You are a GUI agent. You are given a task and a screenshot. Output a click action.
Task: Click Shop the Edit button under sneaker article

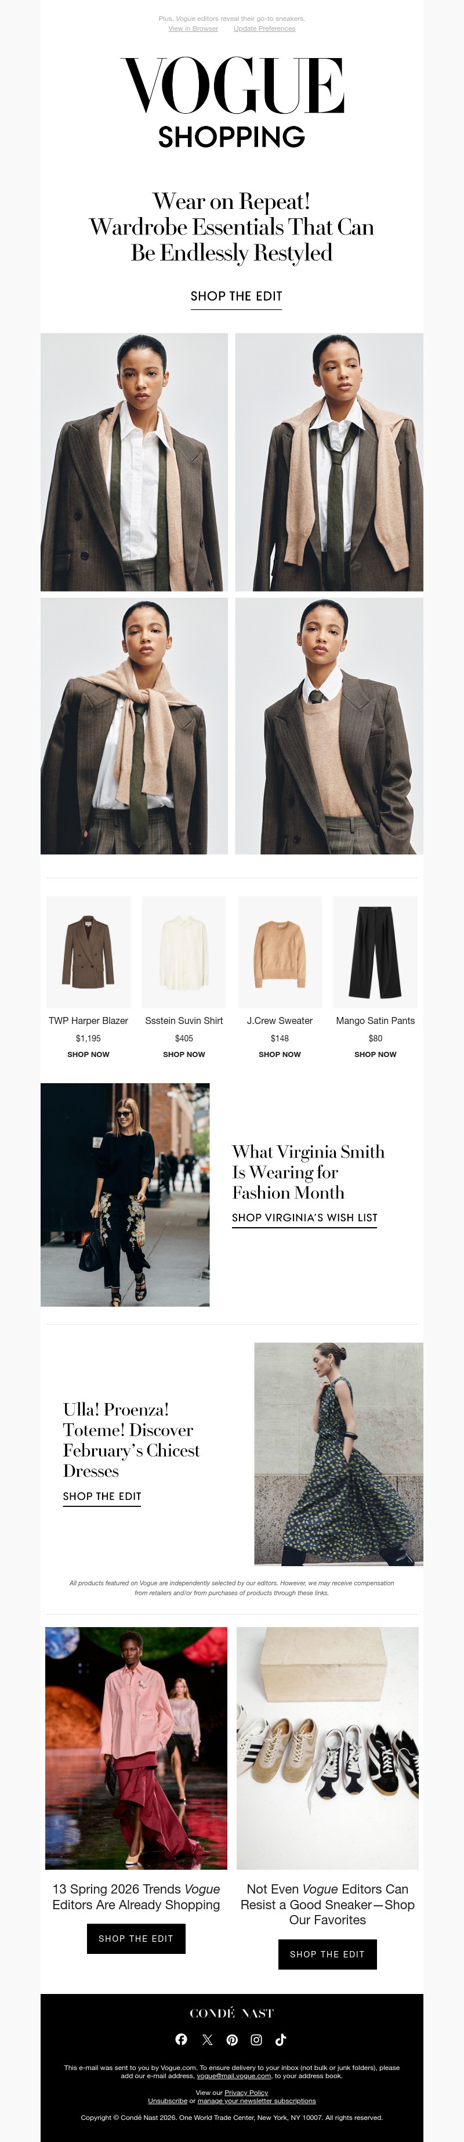(x=328, y=1954)
